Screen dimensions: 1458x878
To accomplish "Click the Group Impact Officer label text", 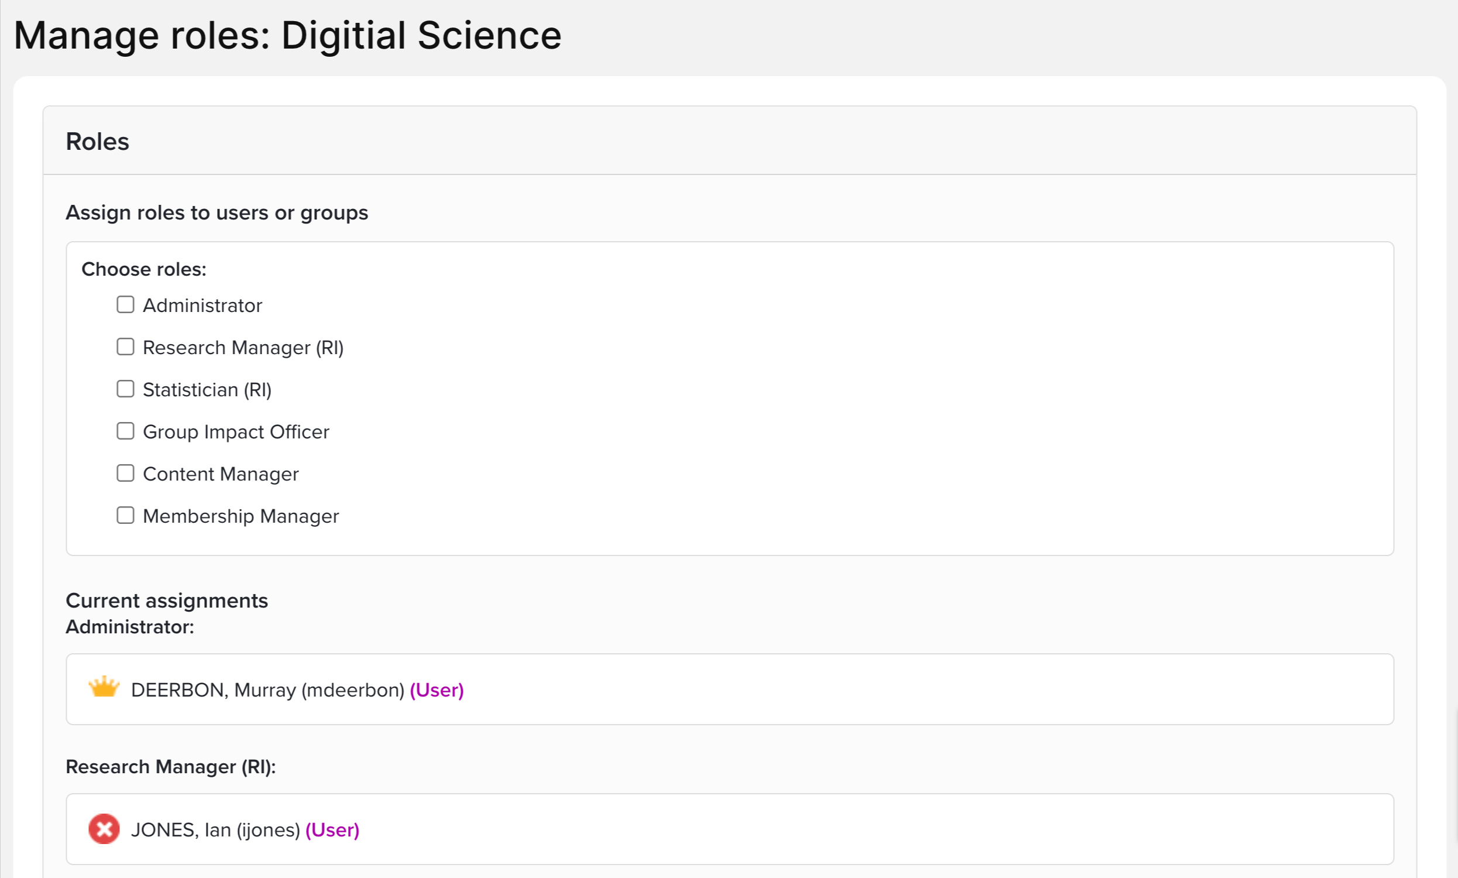I will tap(236, 432).
